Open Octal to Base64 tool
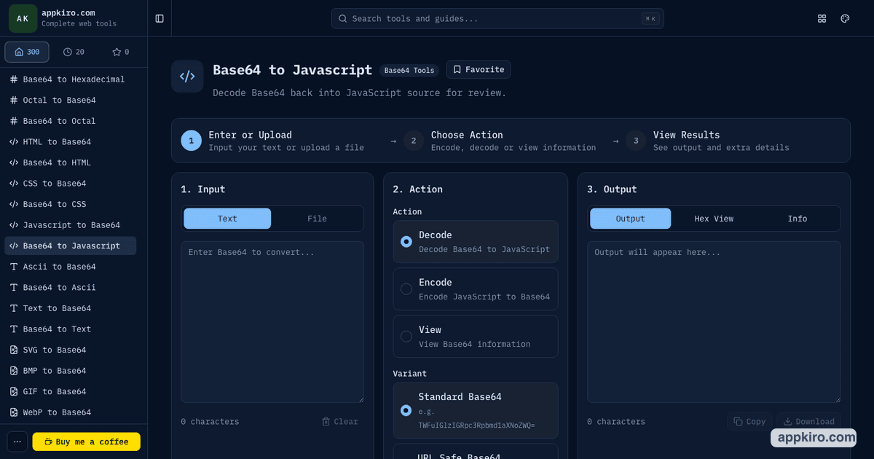The height and width of the screenshot is (459, 874). 71,101
